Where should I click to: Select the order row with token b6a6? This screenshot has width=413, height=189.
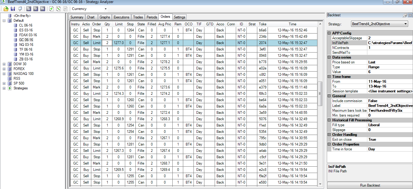click(194, 30)
